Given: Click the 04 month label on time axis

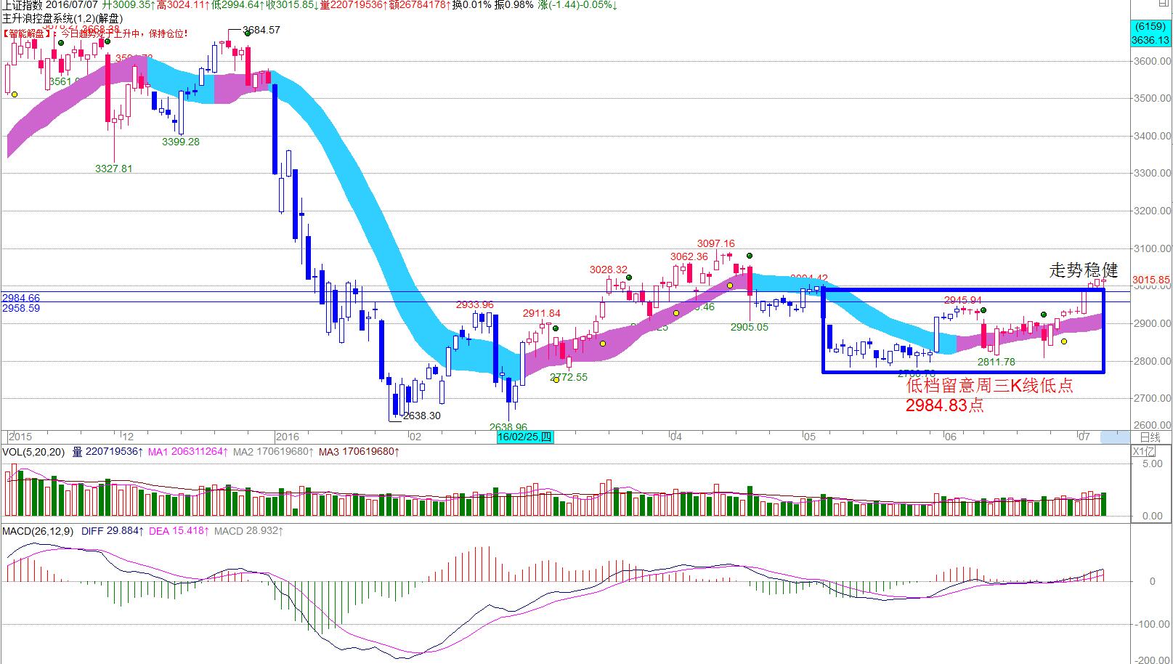Looking at the screenshot, I should [x=675, y=437].
